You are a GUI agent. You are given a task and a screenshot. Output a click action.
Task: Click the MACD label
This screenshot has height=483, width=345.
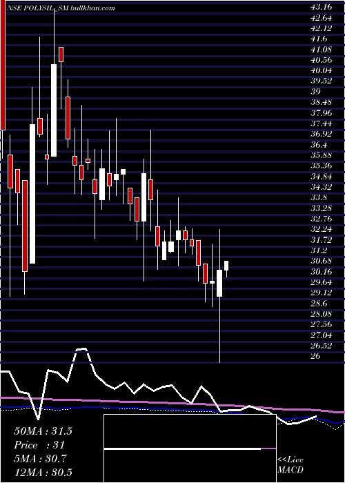click(290, 470)
